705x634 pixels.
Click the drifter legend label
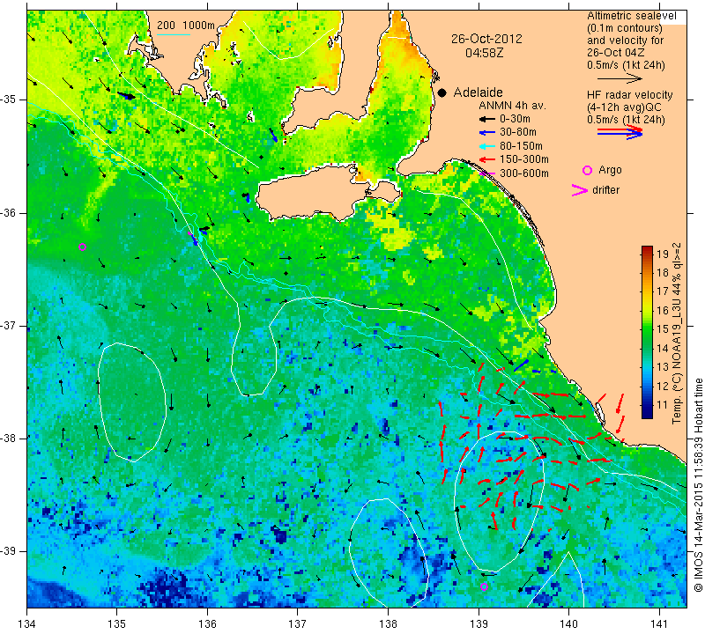click(605, 190)
